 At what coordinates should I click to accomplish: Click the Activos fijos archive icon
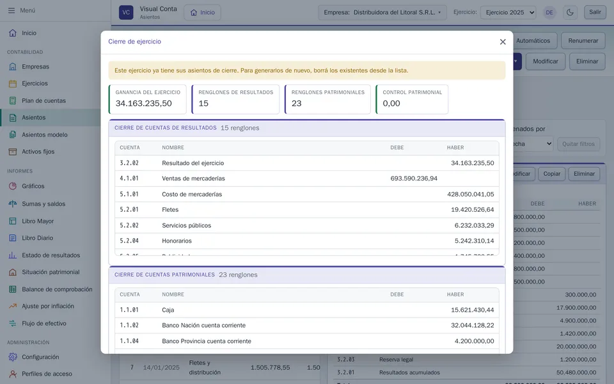(13, 152)
